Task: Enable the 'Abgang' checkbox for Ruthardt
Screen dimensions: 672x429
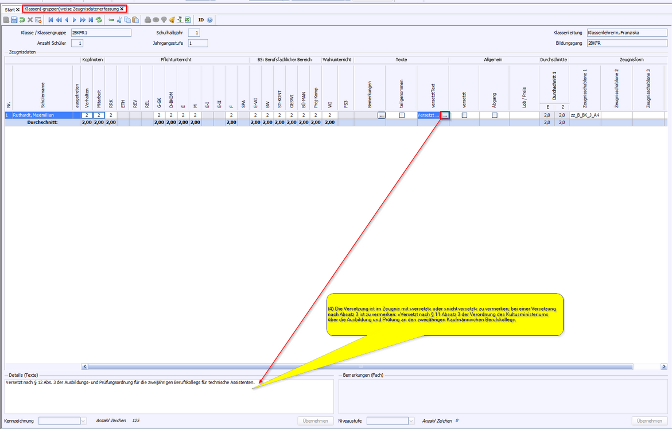Action: (x=495, y=115)
